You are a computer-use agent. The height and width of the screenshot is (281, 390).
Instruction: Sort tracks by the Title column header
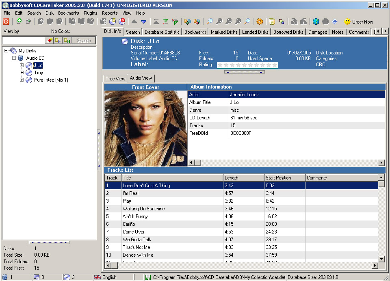pos(172,178)
